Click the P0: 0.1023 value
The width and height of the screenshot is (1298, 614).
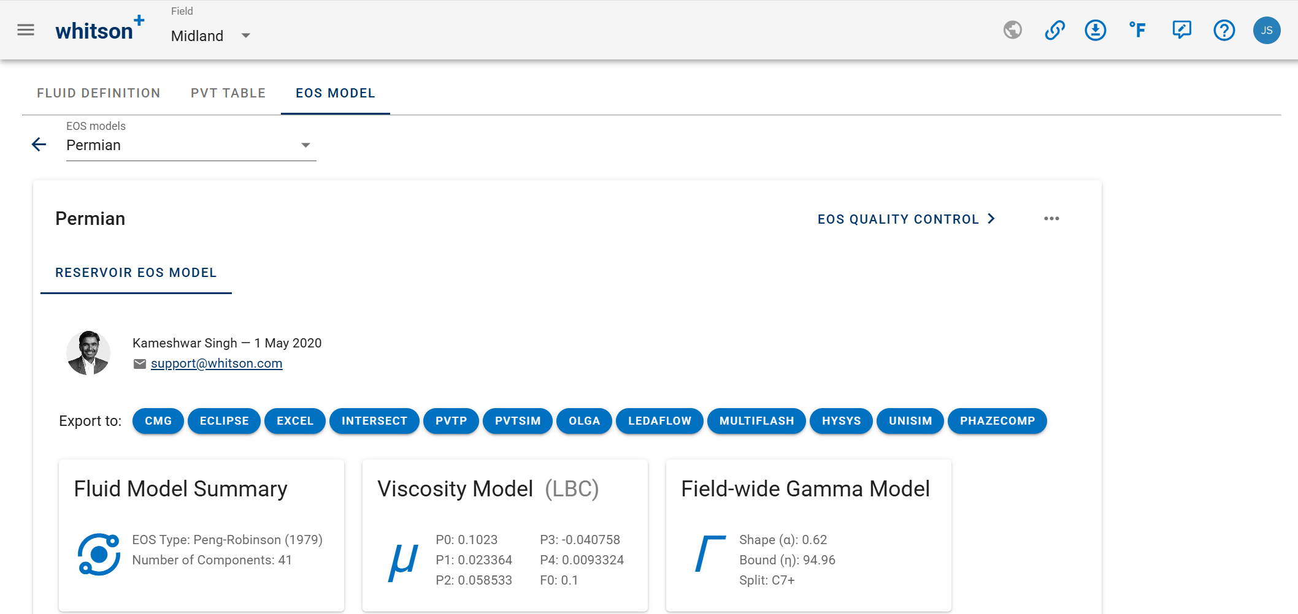coord(467,540)
